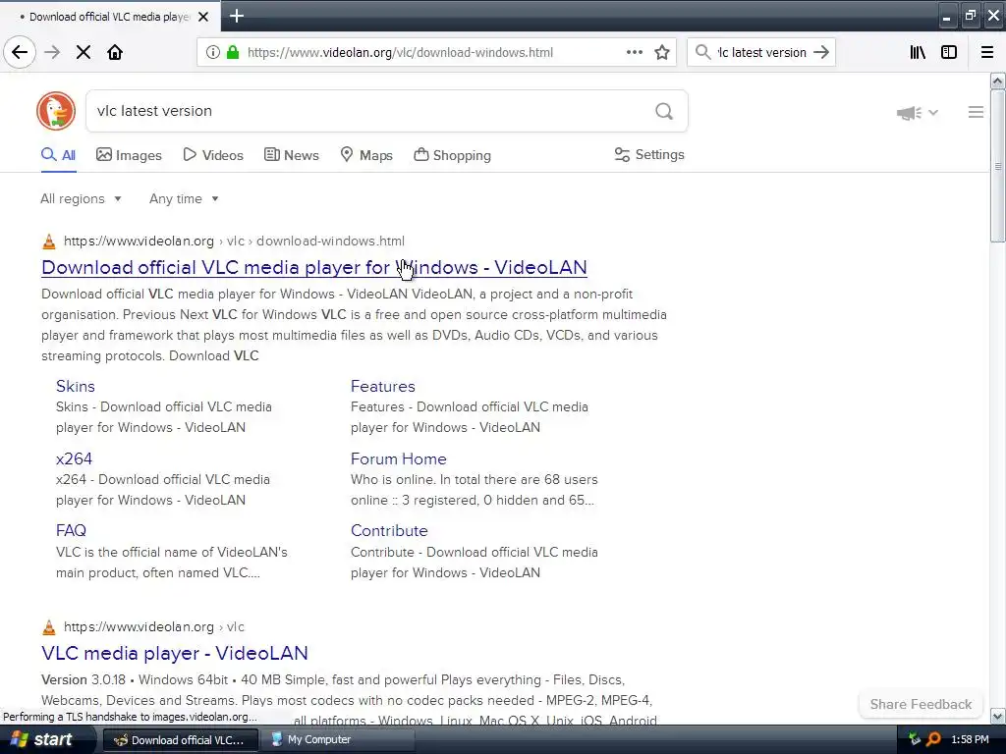Switch to News results tab
Screen dimensions: 1006x754
coord(291,155)
